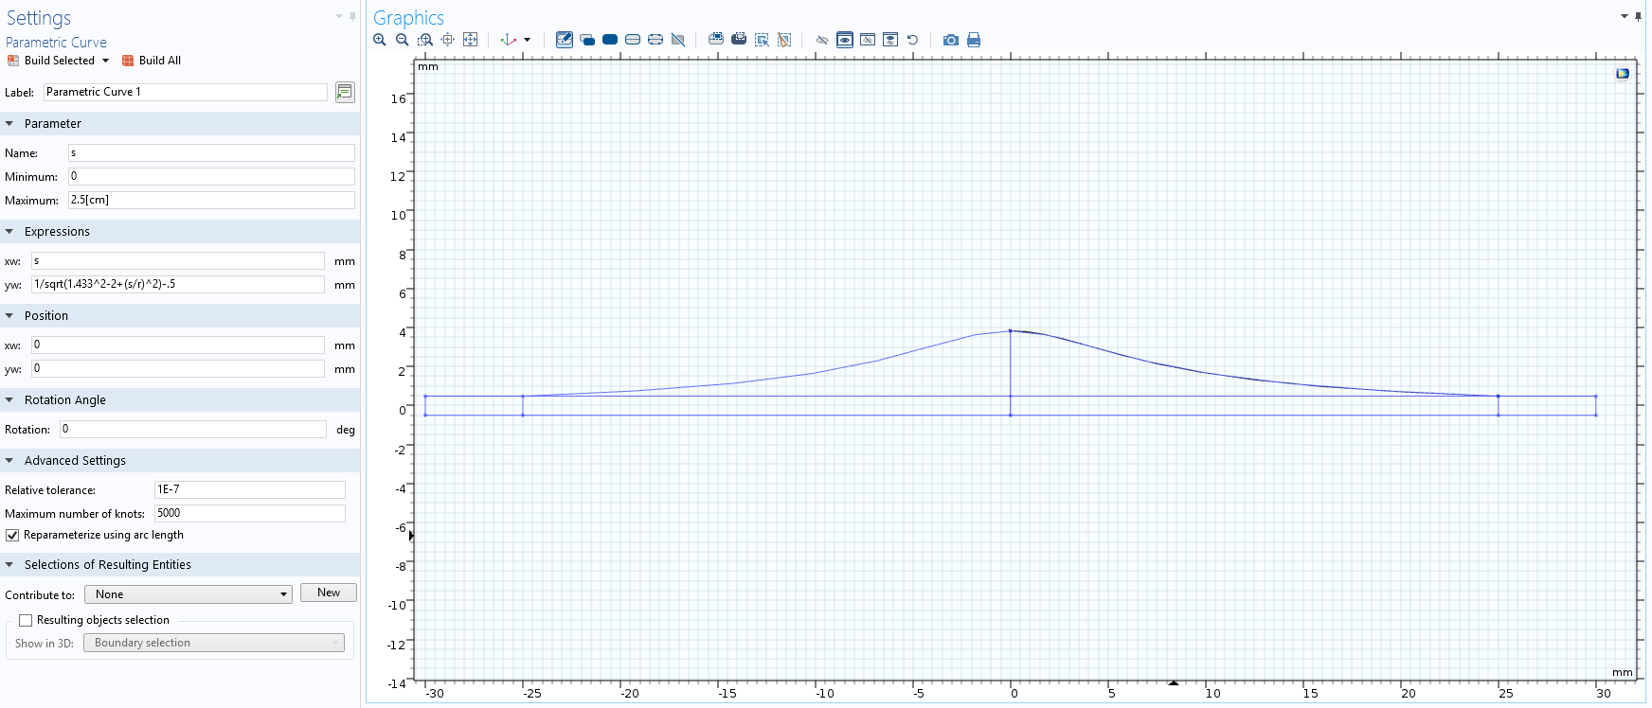Click the Zoom Extents icon
The image size is (1652, 708).
pyautogui.click(x=470, y=40)
